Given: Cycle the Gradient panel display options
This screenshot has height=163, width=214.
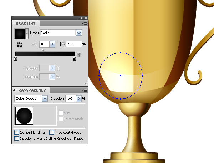Looking at the screenshot, I should coord(14,23).
